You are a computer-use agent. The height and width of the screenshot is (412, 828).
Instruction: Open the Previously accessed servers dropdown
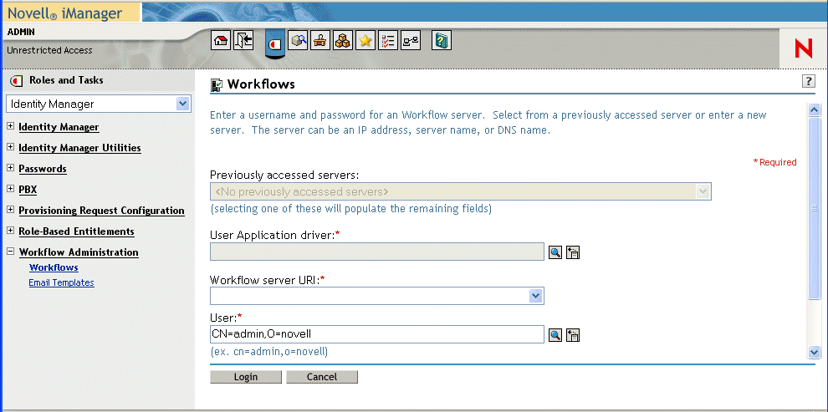(703, 191)
